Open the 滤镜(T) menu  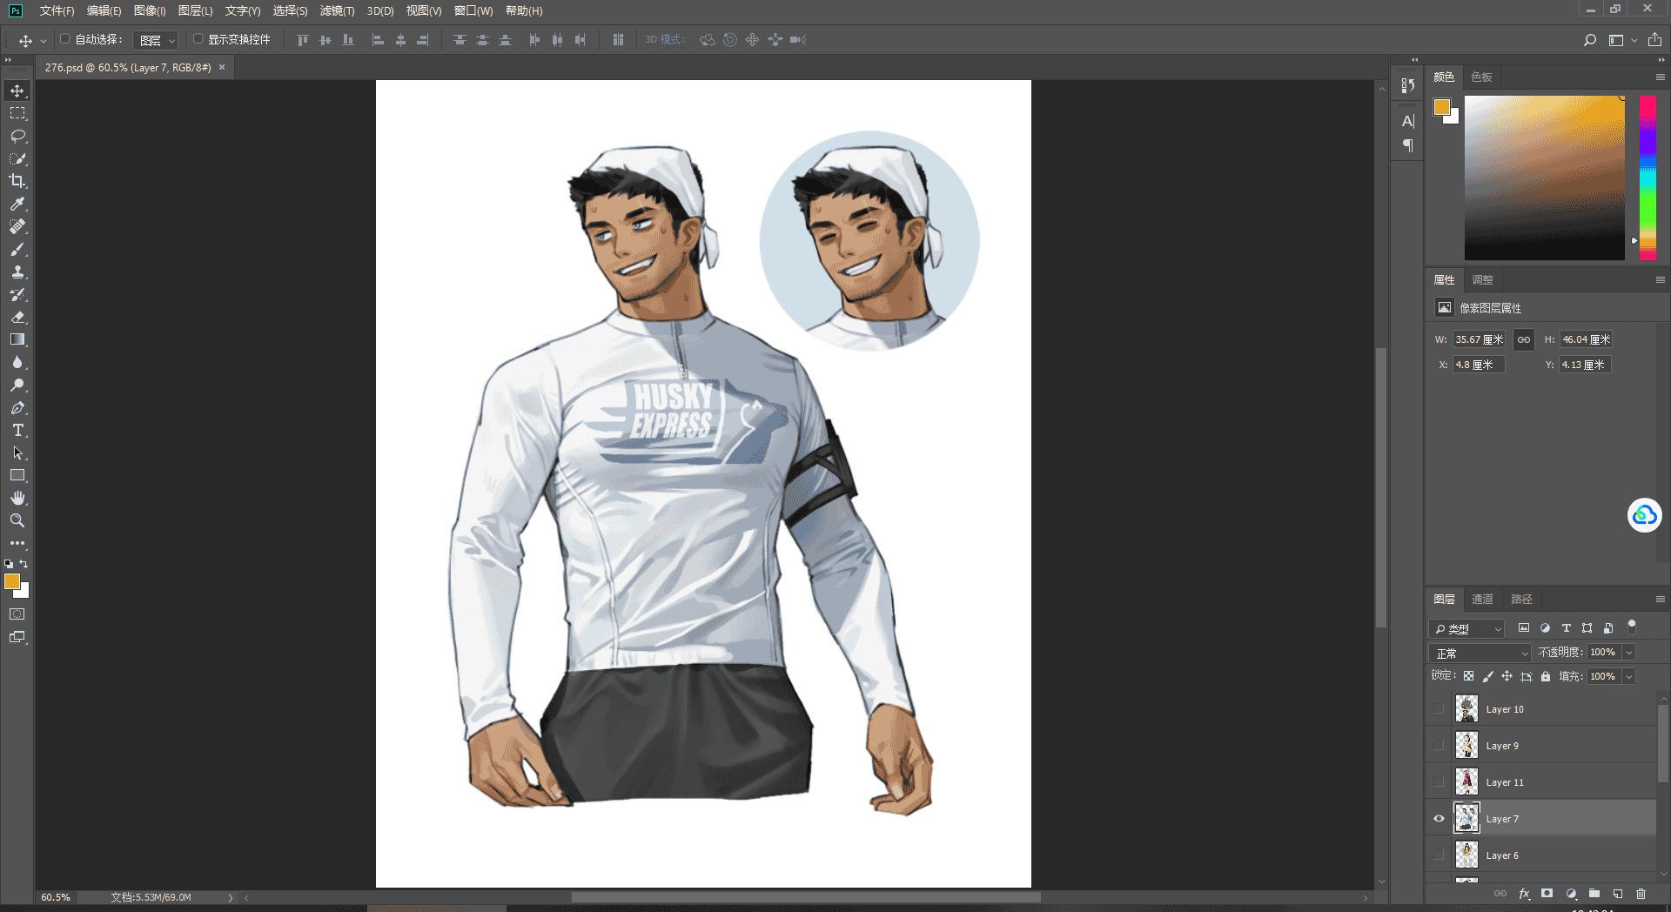coord(337,10)
